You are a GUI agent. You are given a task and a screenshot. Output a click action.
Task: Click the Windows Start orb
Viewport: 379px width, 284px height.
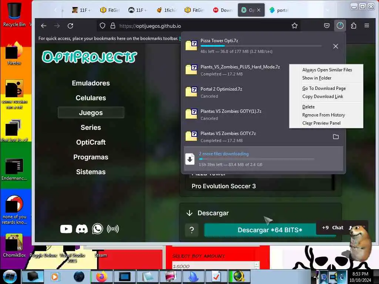point(10,277)
